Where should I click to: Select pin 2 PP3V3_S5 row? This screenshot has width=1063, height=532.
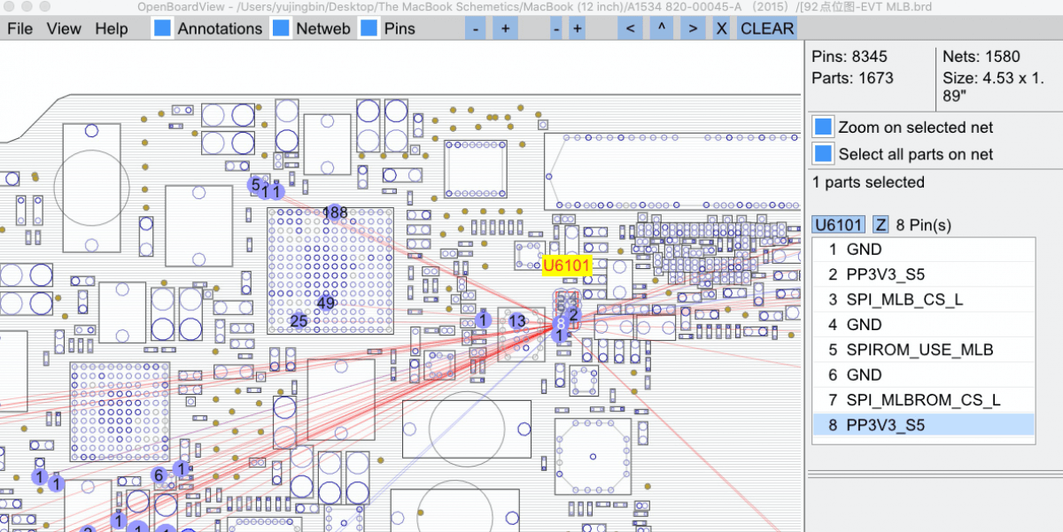tap(923, 274)
